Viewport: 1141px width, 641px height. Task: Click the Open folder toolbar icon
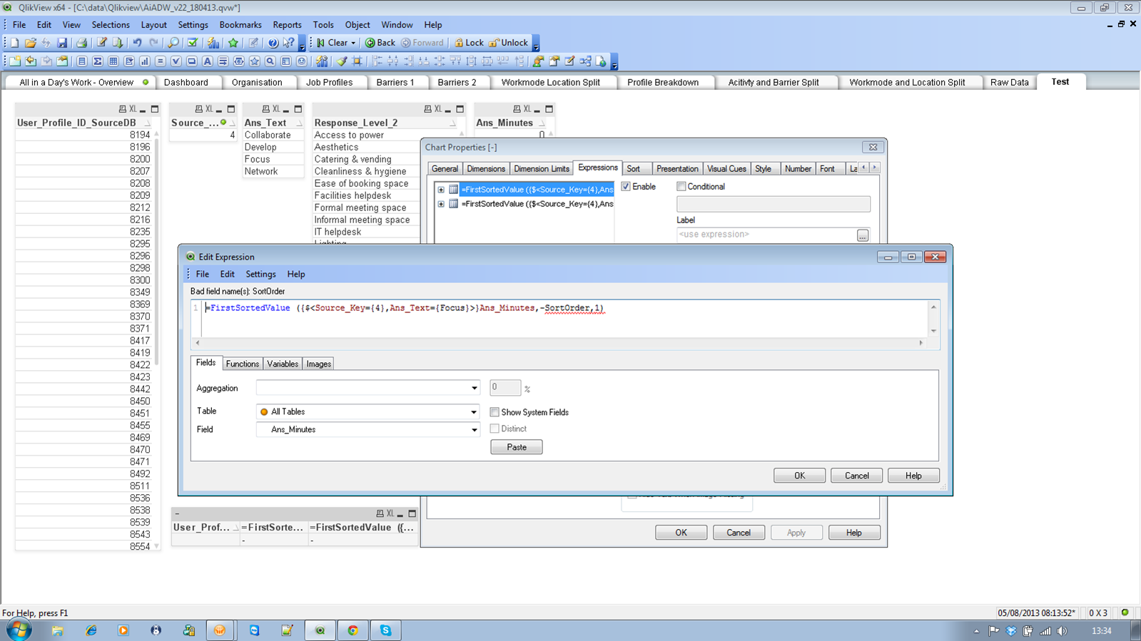(x=30, y=43)
